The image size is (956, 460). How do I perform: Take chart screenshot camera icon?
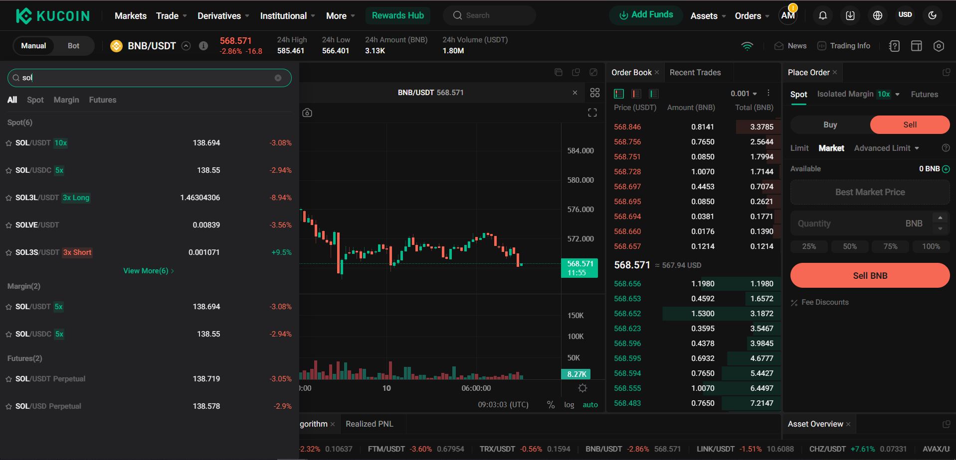tap(307, 113)
